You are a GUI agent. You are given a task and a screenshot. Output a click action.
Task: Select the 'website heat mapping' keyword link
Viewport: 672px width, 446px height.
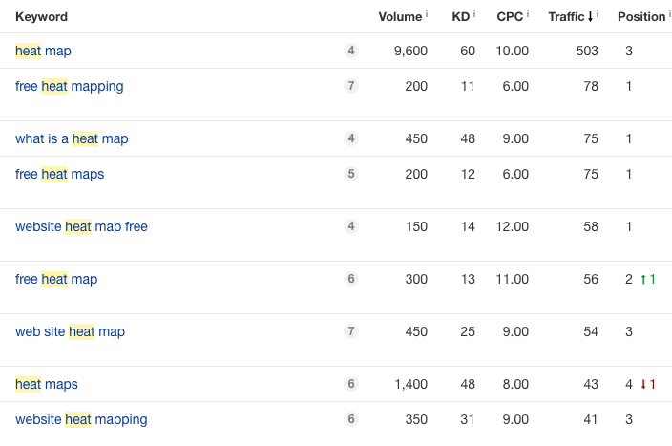(x=81, y=419)
